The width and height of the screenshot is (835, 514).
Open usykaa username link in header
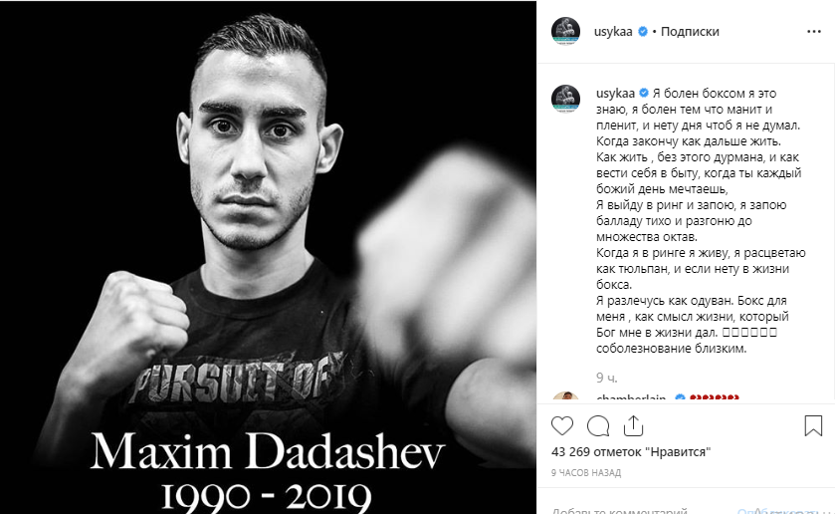click(x=613, y=32)
